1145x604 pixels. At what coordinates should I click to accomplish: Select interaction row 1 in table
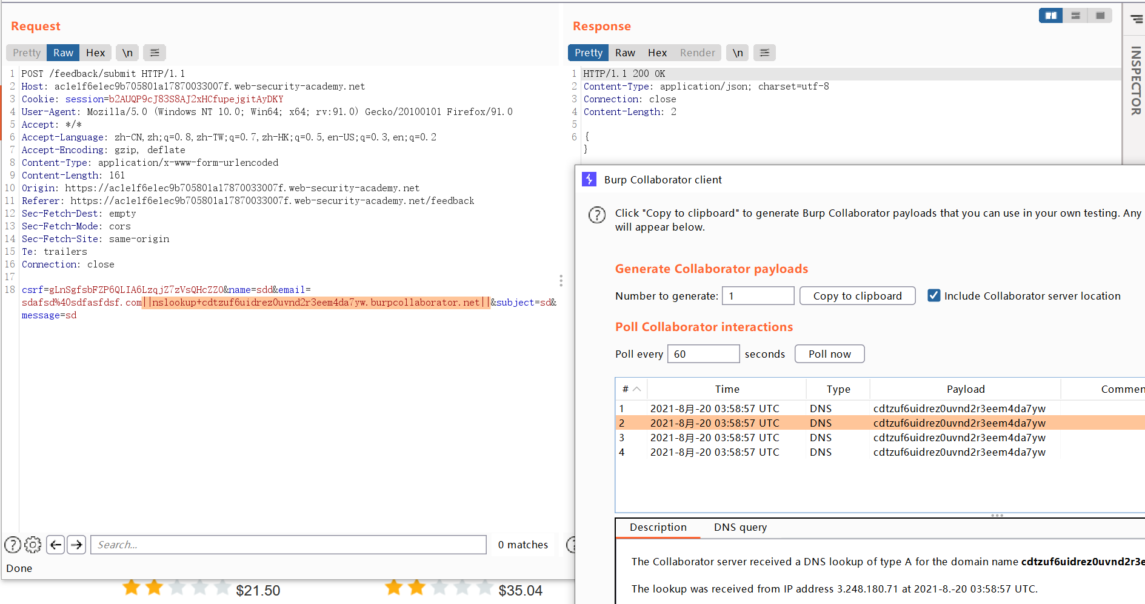tap(880, 409)
